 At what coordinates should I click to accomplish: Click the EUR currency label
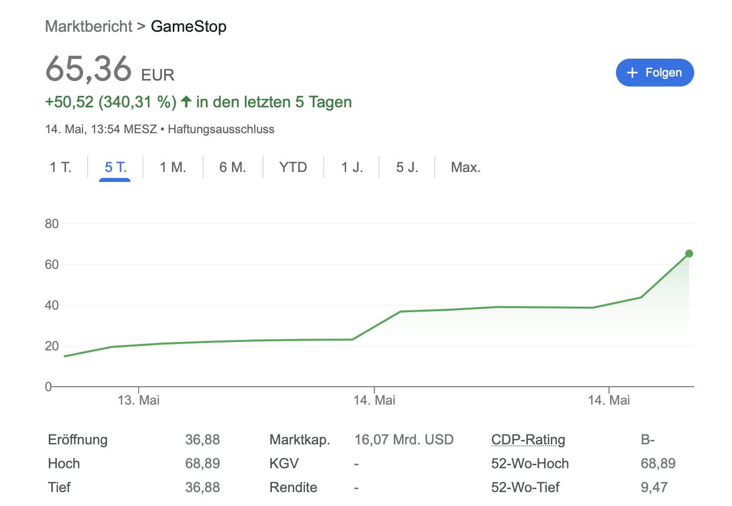point(158,75)
